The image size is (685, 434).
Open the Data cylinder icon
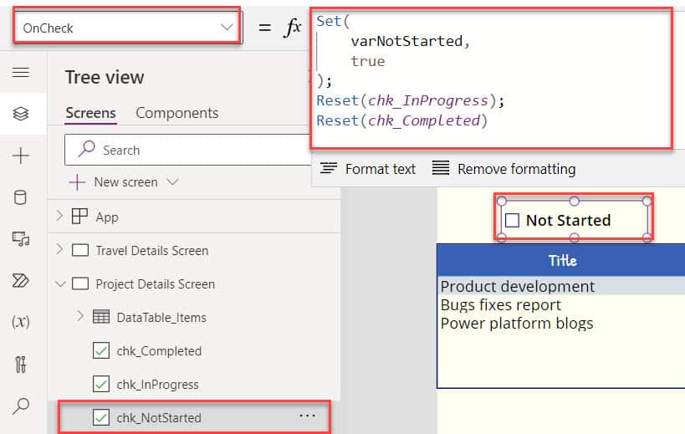click(20, 197)
